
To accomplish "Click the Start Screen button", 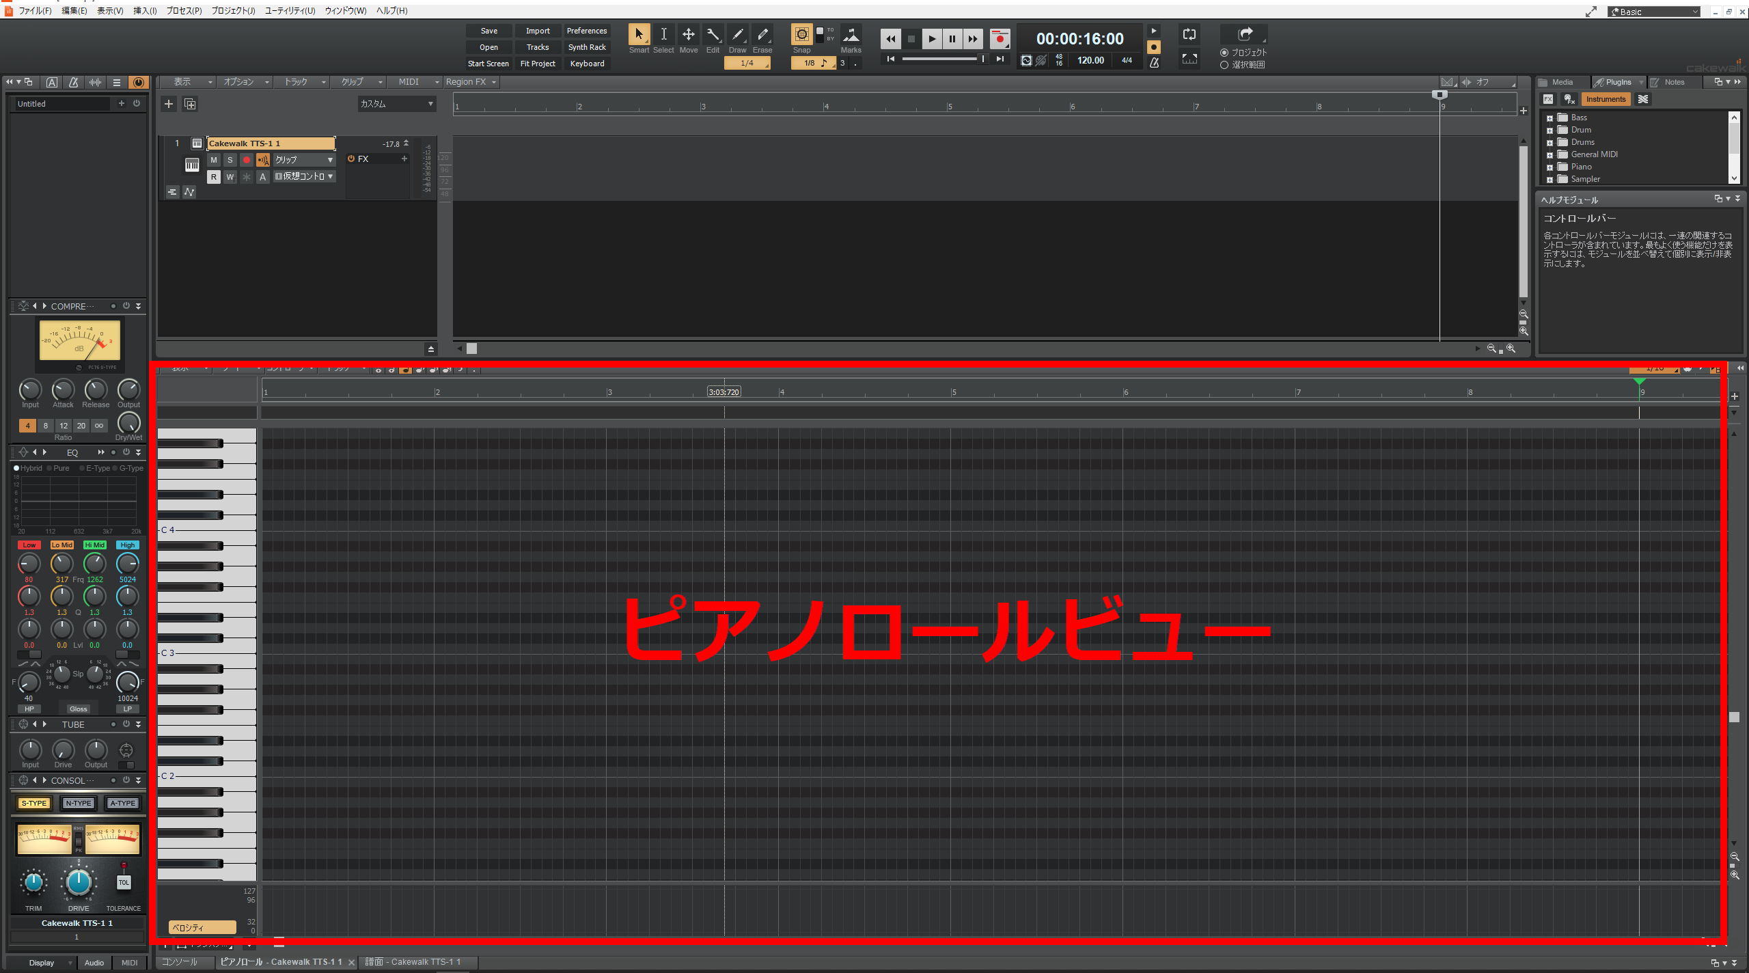I will 488,64.
